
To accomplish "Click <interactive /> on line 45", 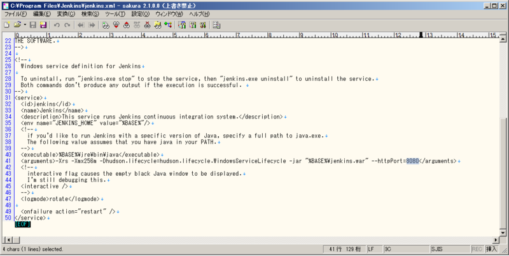I will click(44, 186).
